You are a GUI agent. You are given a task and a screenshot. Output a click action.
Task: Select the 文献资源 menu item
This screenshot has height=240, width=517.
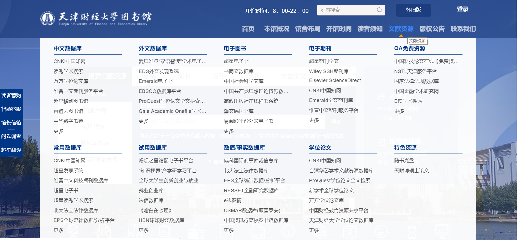[401, 29]
